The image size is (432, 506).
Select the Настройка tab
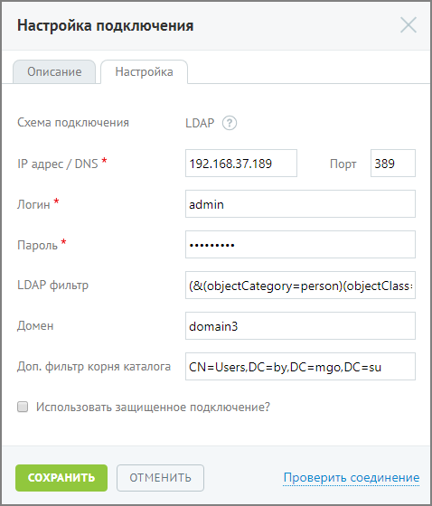pos(144,71)
